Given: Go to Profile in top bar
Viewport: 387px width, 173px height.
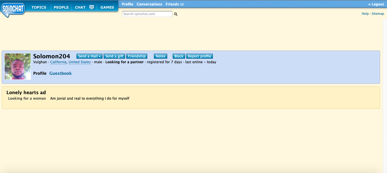Looking at the screenshot, I should pos(128,4).
